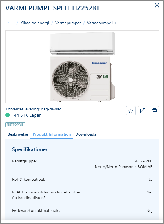
Task: Click the Panasonic logo on outdoor unit
Action: click(99, 63)
